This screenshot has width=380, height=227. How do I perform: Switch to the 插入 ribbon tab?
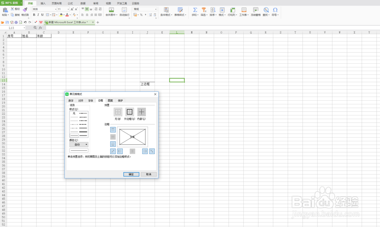(43, 3)
